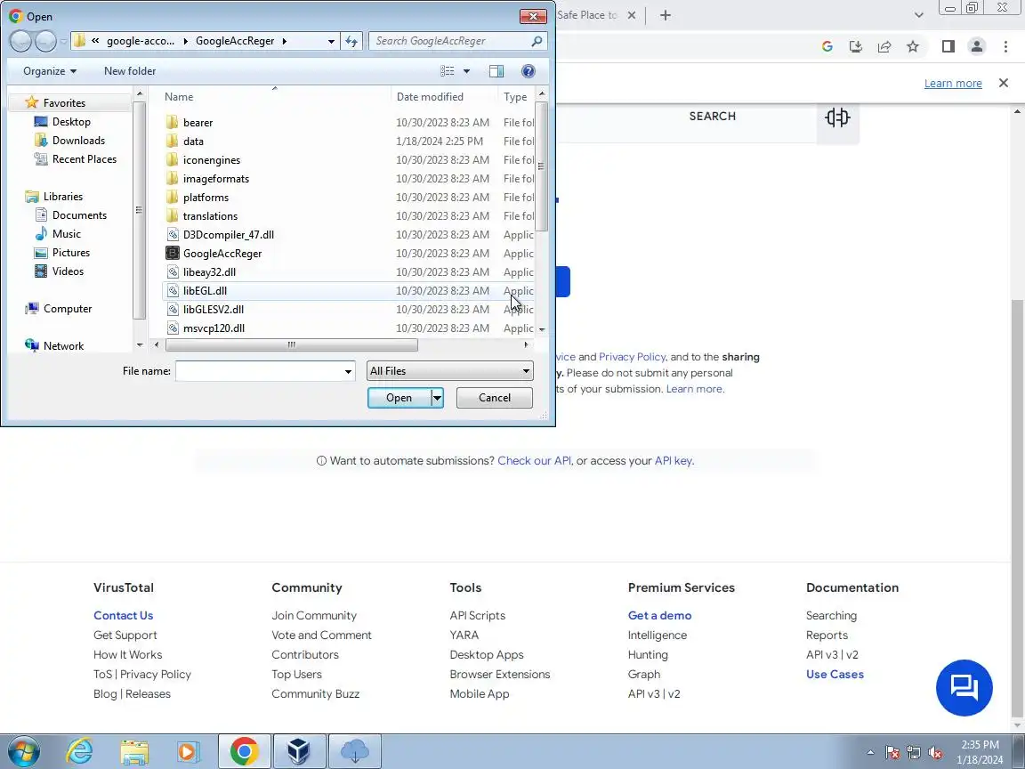Click the Chrome install/download page icon
Viewport: 1025px width, 769px height.
point(856,46)
